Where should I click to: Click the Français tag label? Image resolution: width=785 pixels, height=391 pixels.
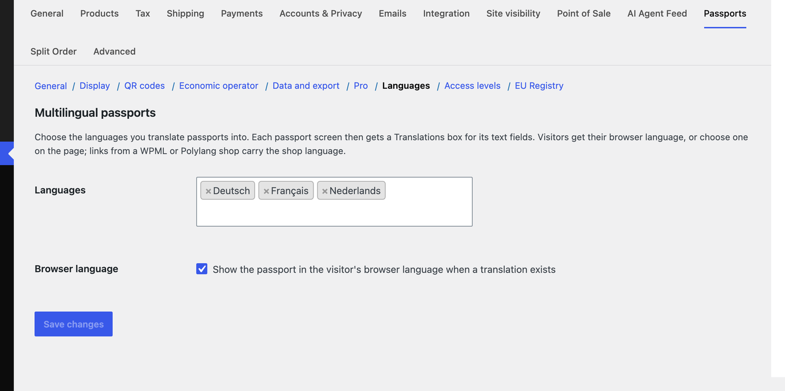pyautogui.click(x=289, y=191)
